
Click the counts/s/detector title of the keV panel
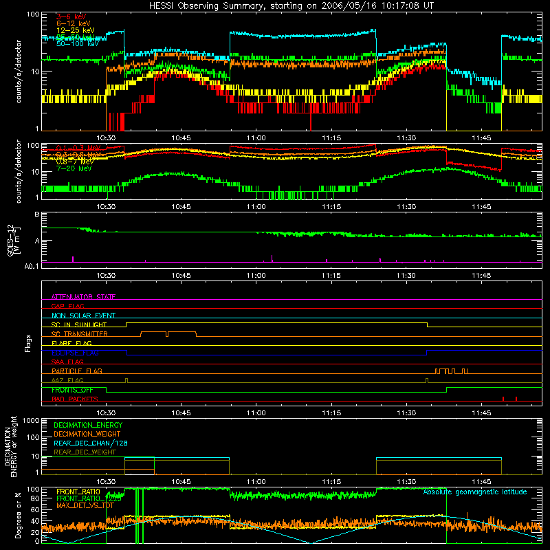coord(19,71)
